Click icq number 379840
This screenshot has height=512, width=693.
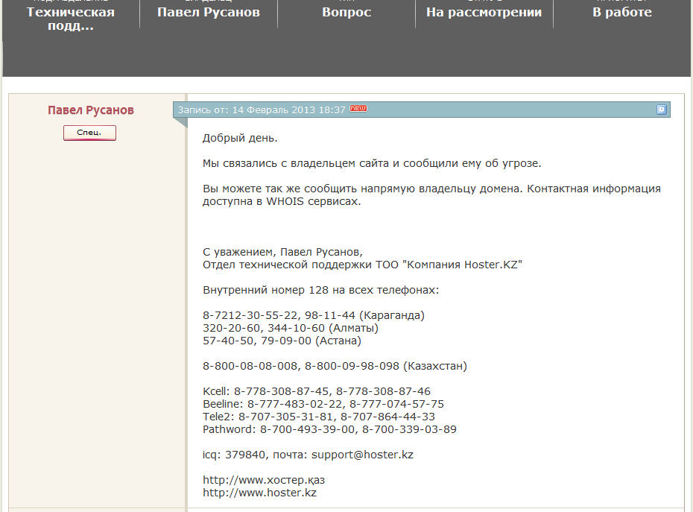pos(245,455)
